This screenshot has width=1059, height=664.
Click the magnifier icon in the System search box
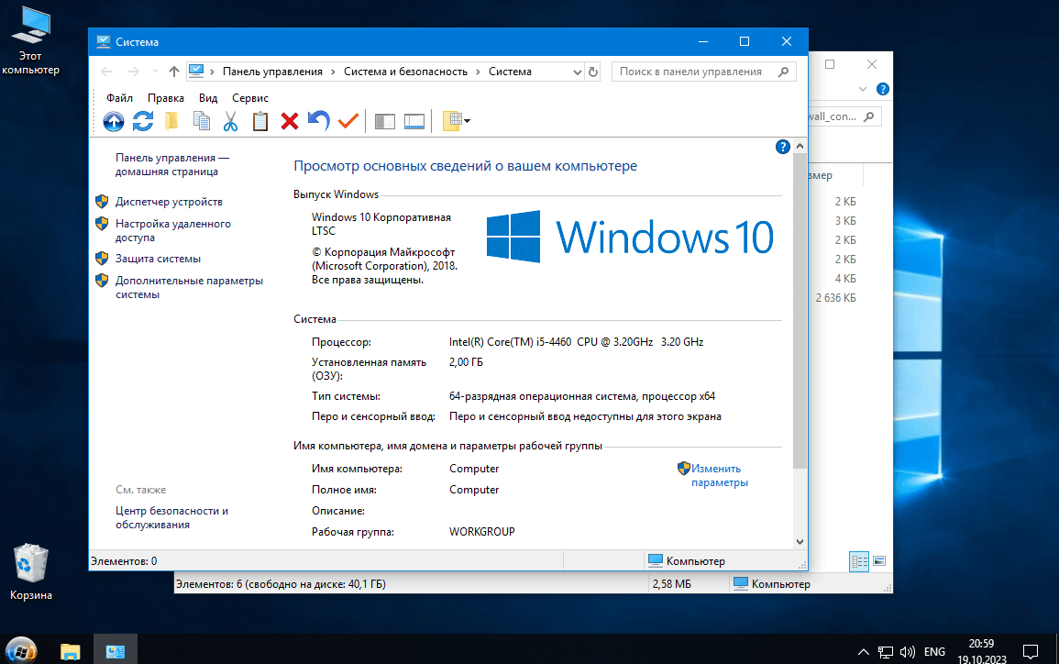point(783,72)
